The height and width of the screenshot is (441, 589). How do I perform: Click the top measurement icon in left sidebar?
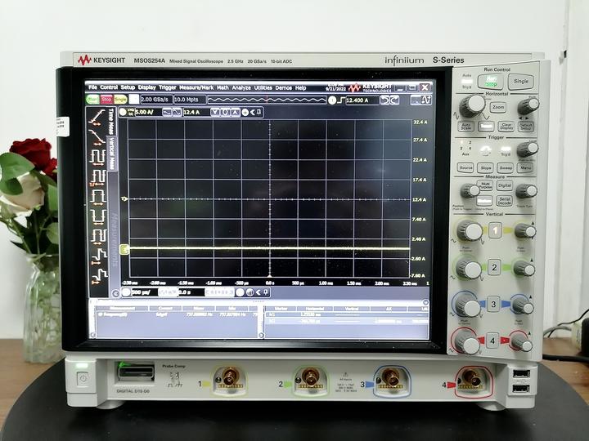(97, 120)
